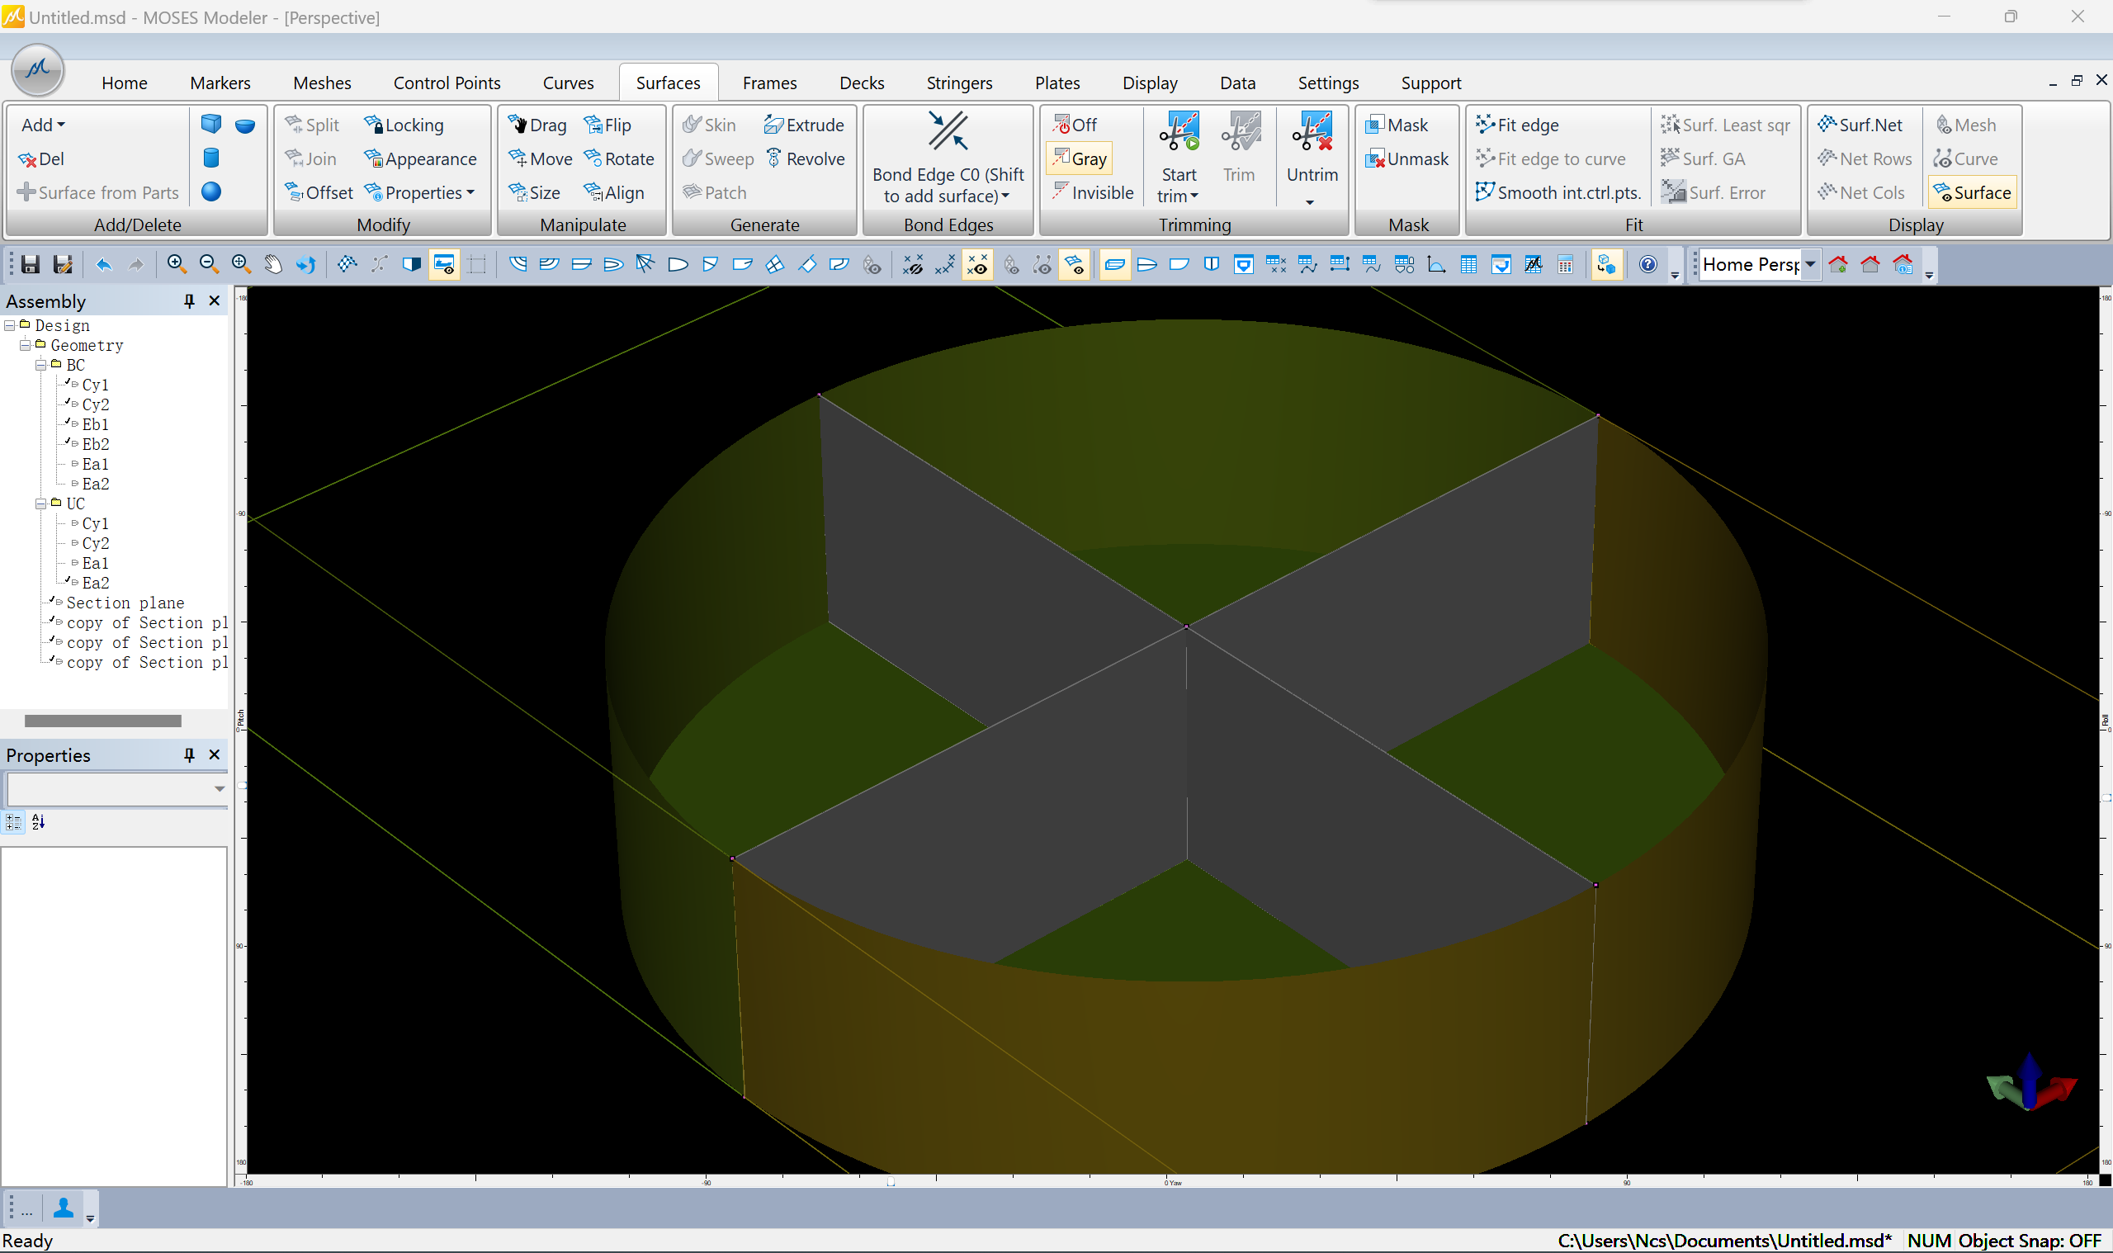Toggle the Gray trimming display mode
Viewport: 2113px width, 1253px height.
(x=1079, y=158)
